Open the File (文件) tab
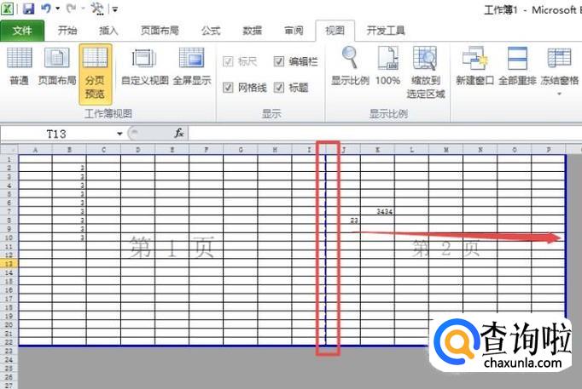582x389 pixels. tap(22, 31)
